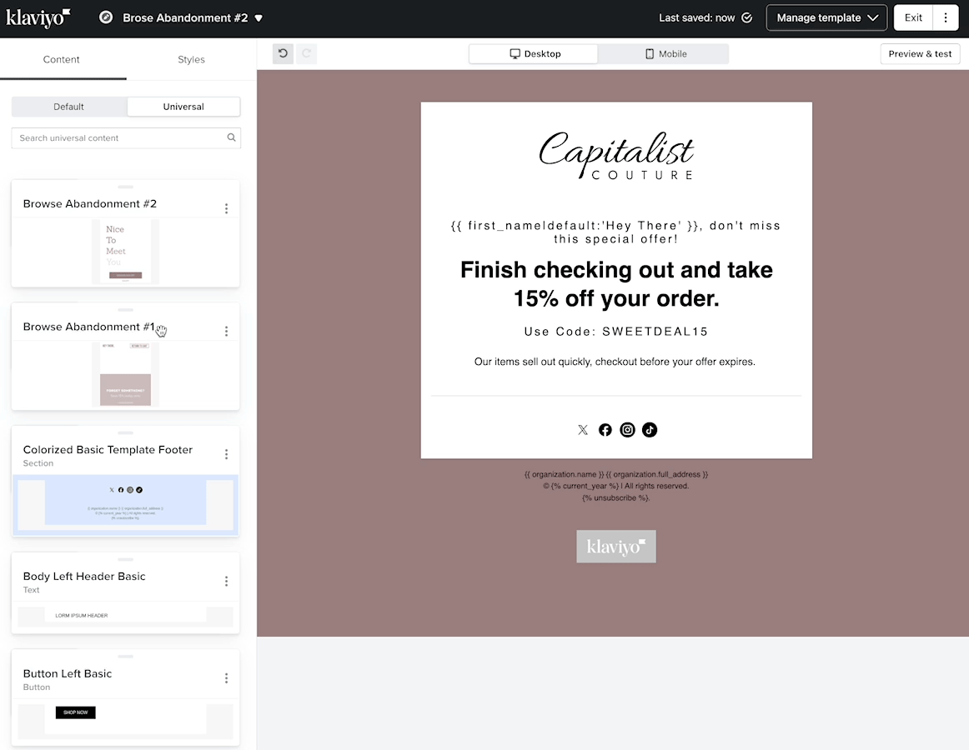
Task: Click the TikTok social icon
Action: (650, 430)
